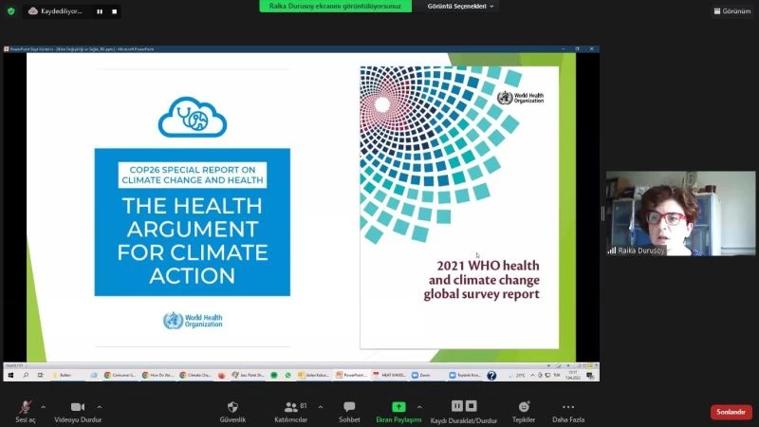The image size is (759, 427).
Task: Open the Güvenlik shield icon
Action: pos(232,407)
